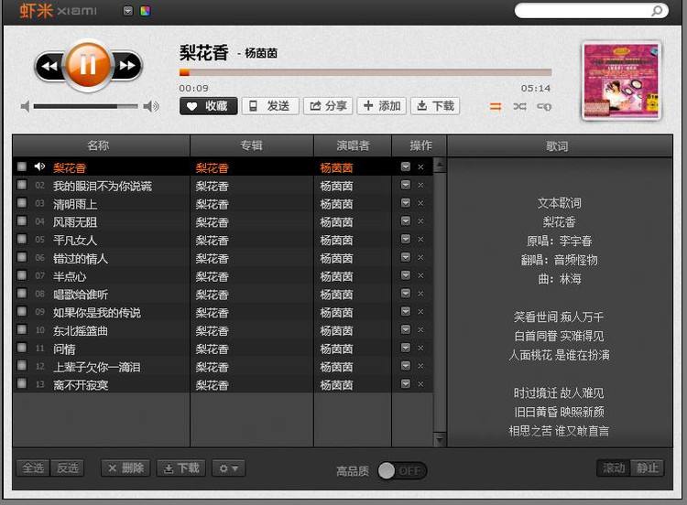Check the box for 如果你是我的传说
Screen dimensions: 687x505
coord(21,312)
